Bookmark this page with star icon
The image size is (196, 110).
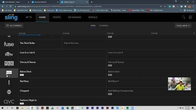click(x=165, y=6)
